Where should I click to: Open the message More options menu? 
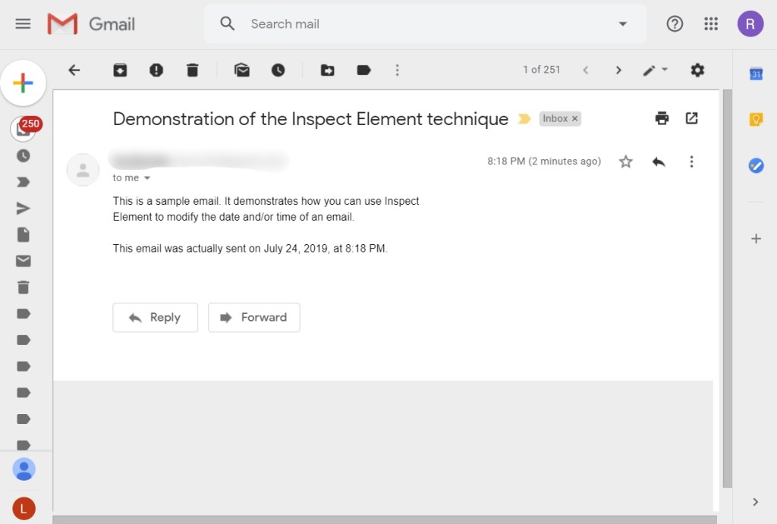click(691, 162)
